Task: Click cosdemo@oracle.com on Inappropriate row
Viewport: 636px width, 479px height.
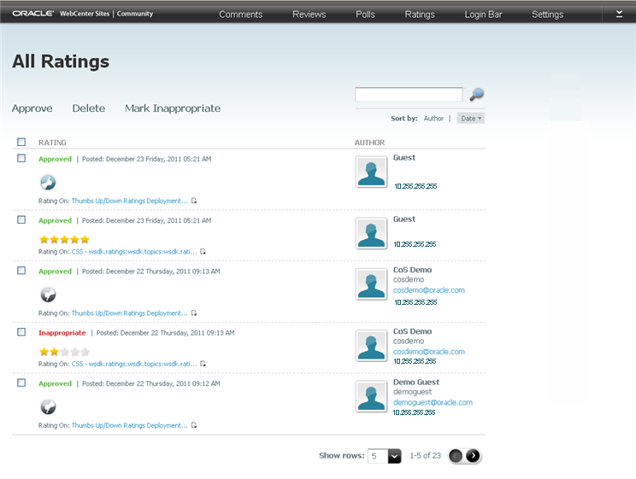Action: pyautogui.click(x=429, y=352)
